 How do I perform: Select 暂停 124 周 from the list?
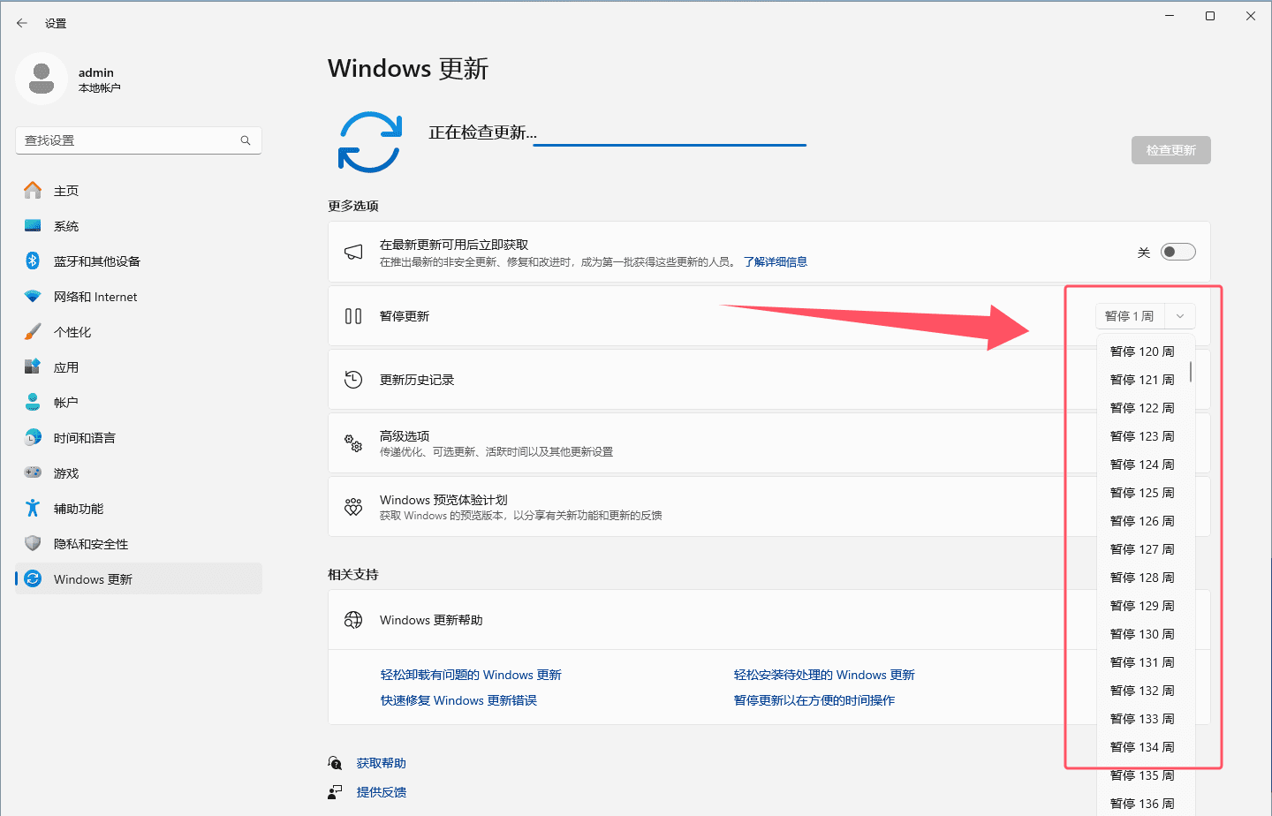coord(1142,465)
